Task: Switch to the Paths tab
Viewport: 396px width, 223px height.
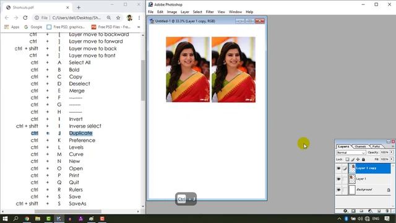Action: click(376, 146)
